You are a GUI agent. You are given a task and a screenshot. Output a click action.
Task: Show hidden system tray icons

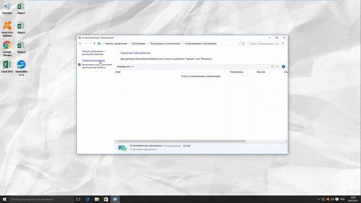click(x=319, y=199)
